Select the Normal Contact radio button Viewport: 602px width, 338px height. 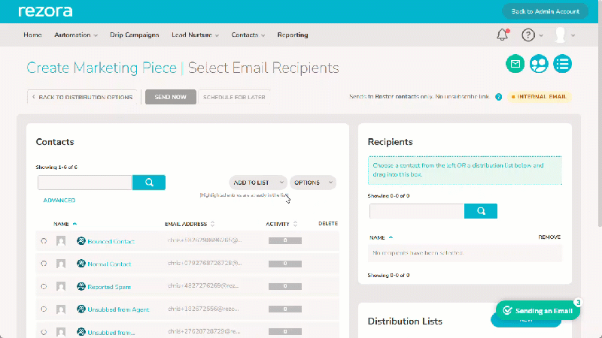(x=44, y=264)
